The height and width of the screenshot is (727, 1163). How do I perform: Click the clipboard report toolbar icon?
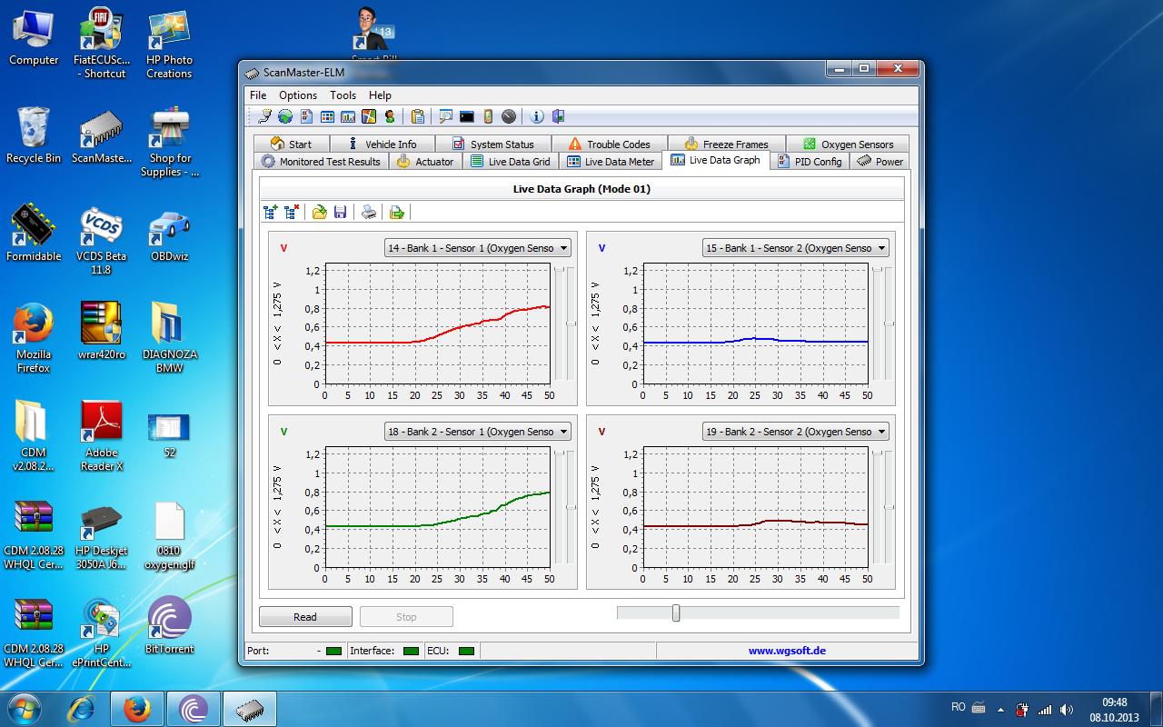click(x=418, y=116)
